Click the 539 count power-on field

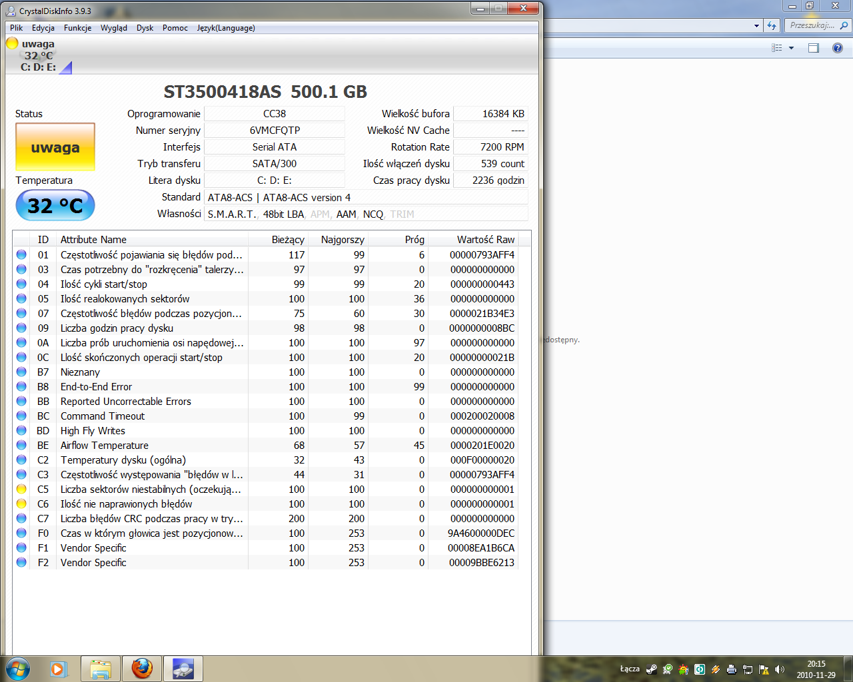tap(490, 164)
